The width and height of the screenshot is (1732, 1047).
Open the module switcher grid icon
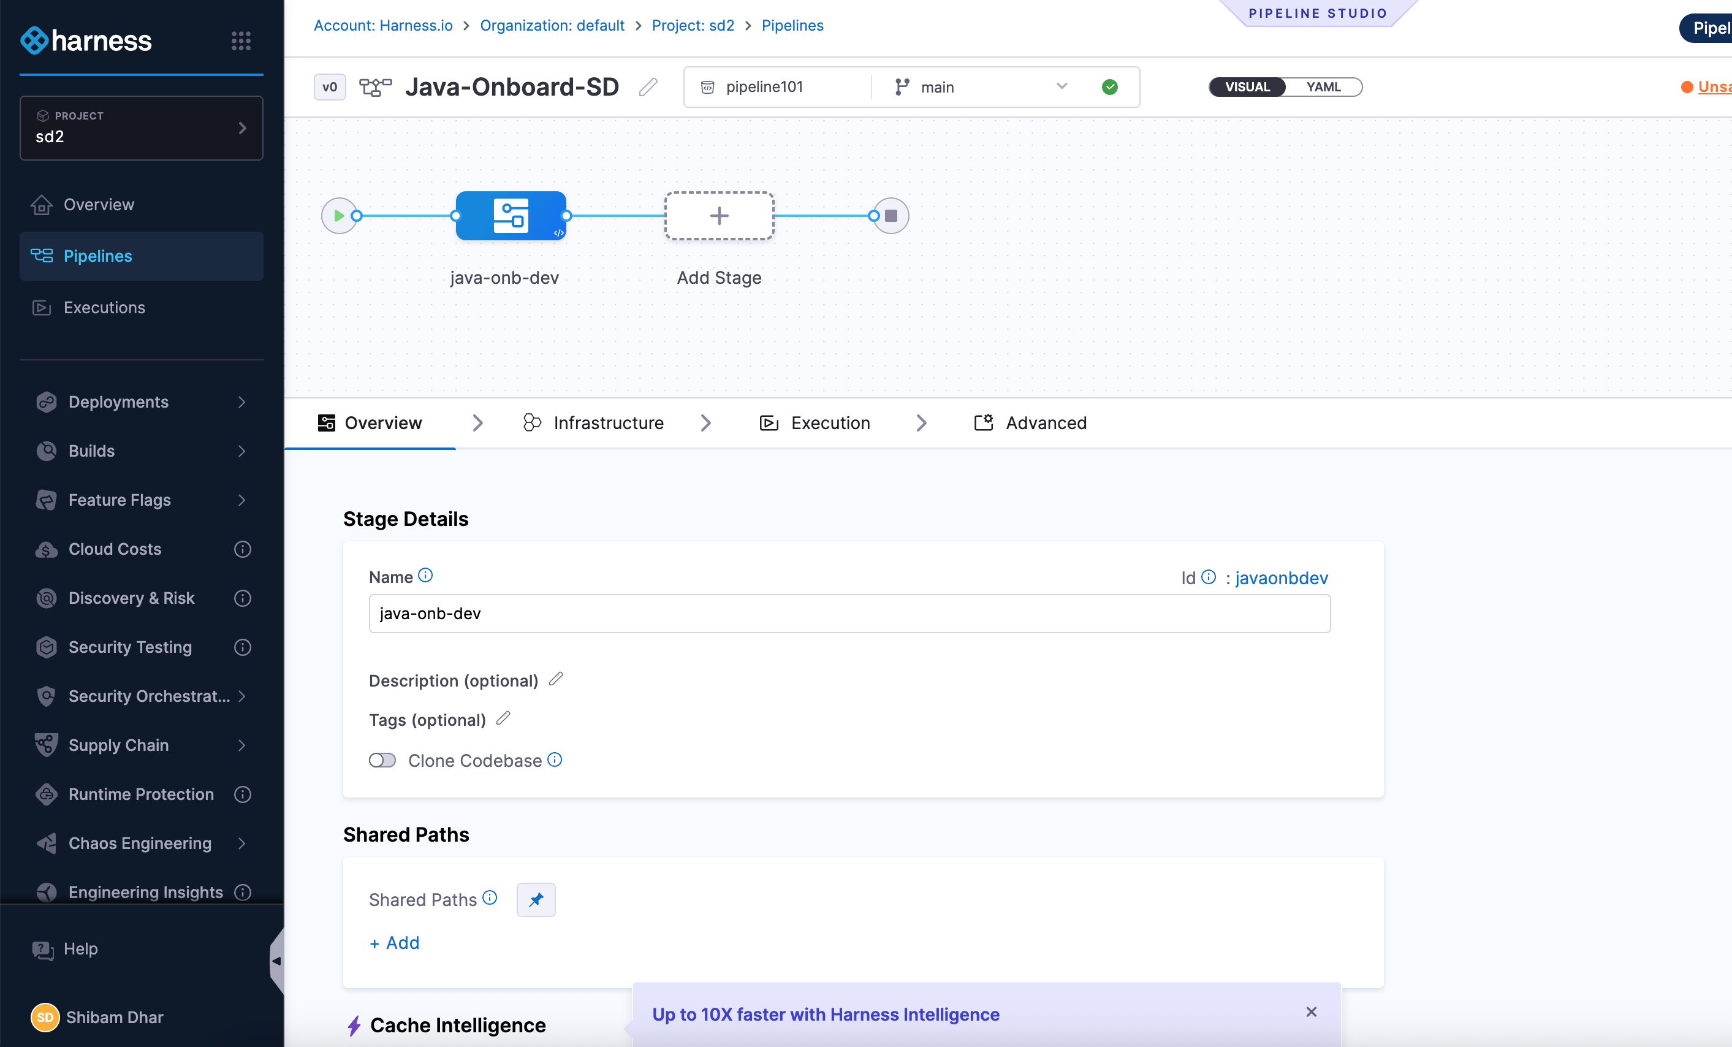[x=241, y=40]
